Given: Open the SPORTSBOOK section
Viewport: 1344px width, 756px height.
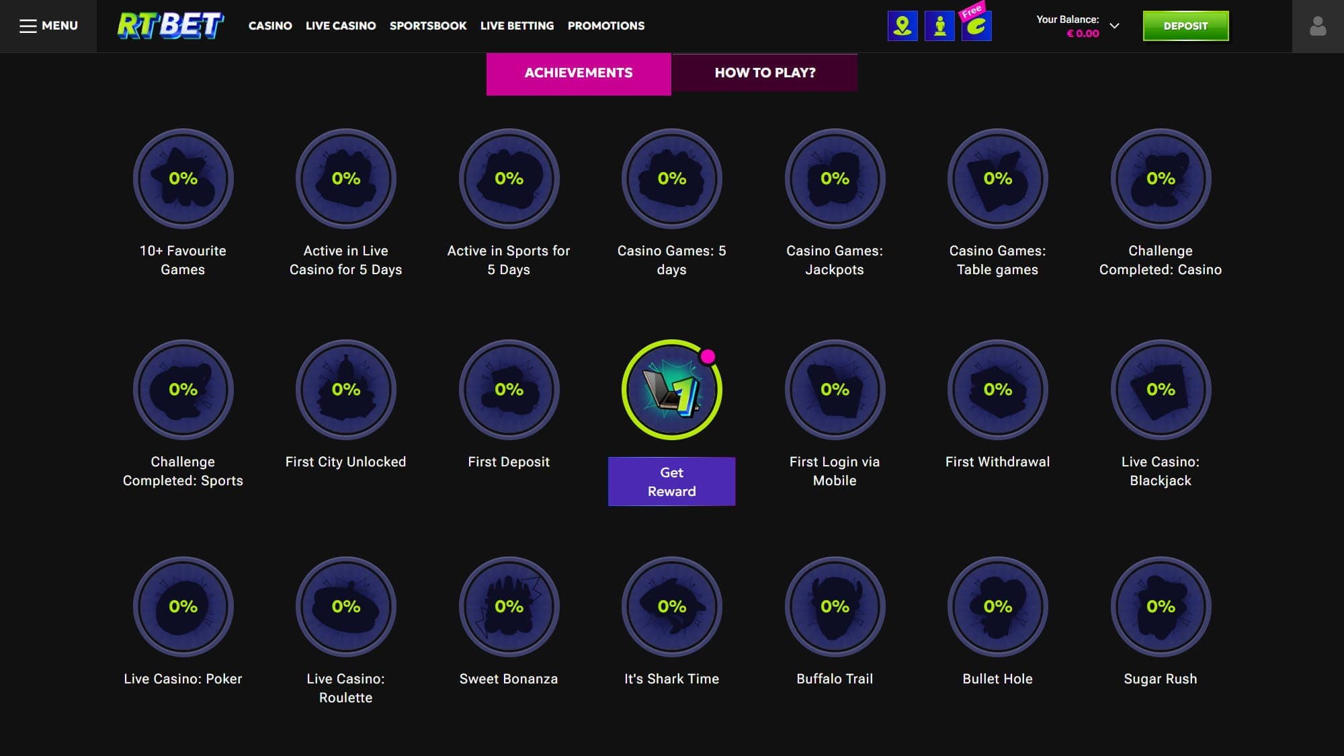Looking at the screenshot, I should pos(428,26).
